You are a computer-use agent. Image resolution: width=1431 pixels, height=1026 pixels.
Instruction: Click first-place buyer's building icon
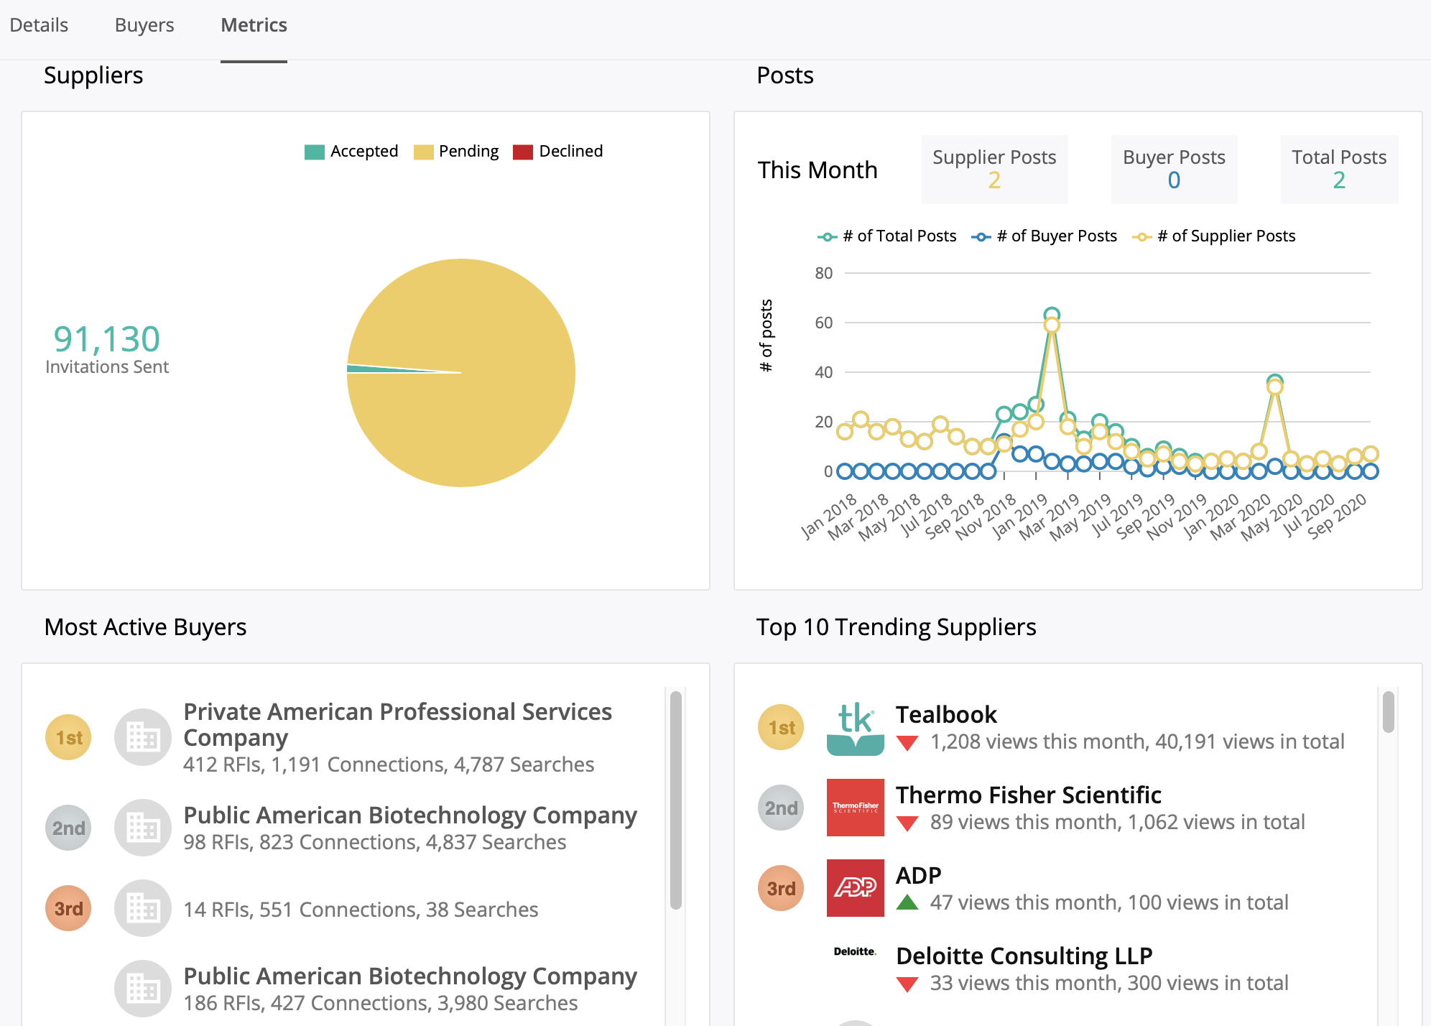coord(142,737)
